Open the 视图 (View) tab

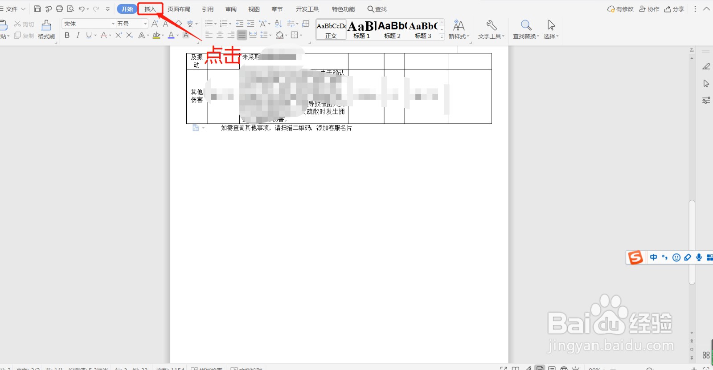click(x=254, y=9)
